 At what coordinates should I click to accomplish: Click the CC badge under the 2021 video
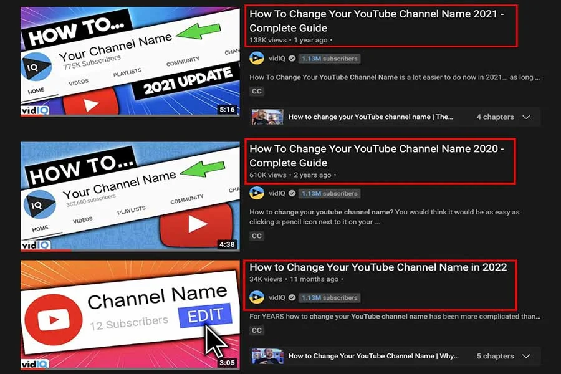[257, 91]
